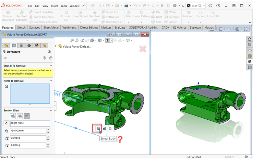Viewport: 253px width, 159px height.
Task: Open SOLIDWORKS Resources home task pane
Action: coord(250,39)
